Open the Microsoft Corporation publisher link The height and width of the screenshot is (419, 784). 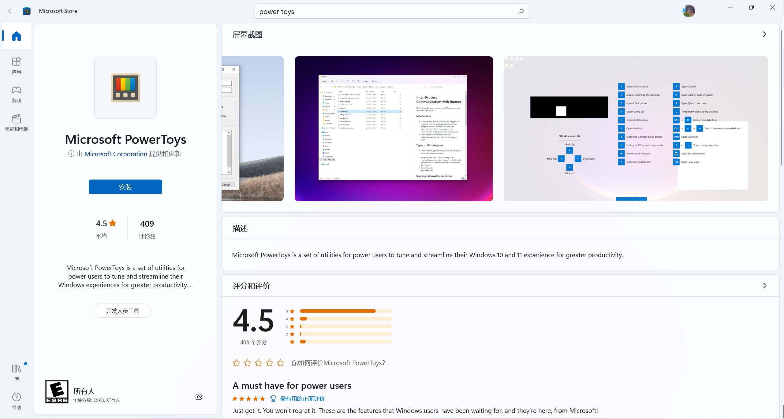tap(116, 154)
